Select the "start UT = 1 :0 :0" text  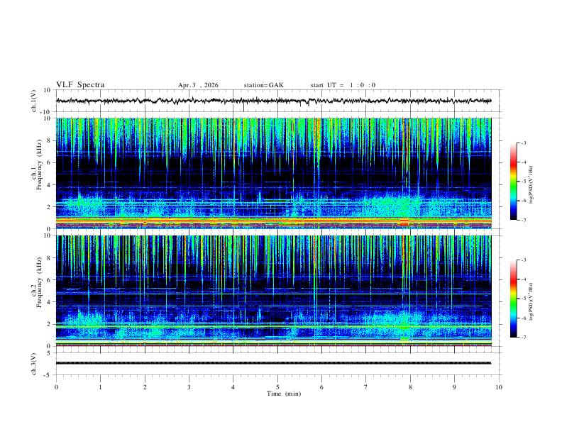pos(343,85)
